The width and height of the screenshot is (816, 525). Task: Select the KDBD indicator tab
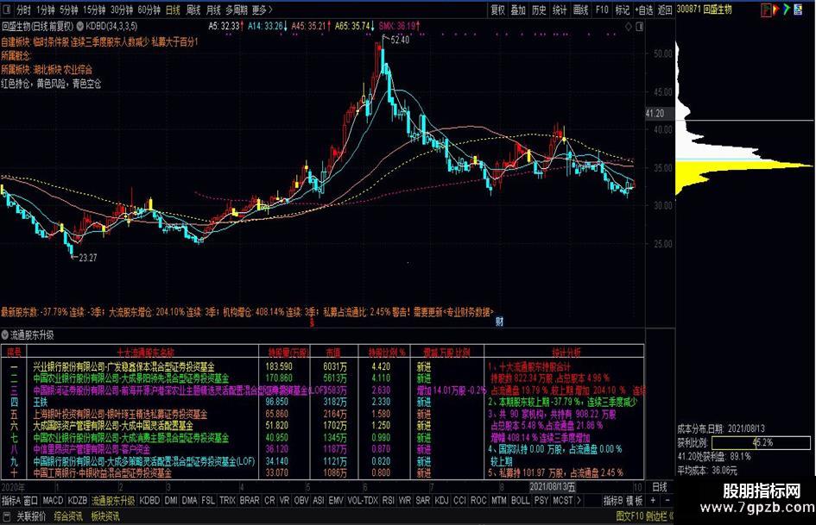[150, 501]
